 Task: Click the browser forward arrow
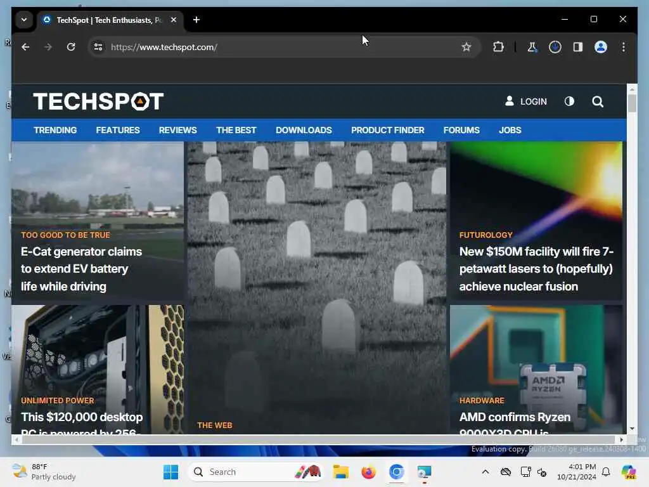pos(48,47)
